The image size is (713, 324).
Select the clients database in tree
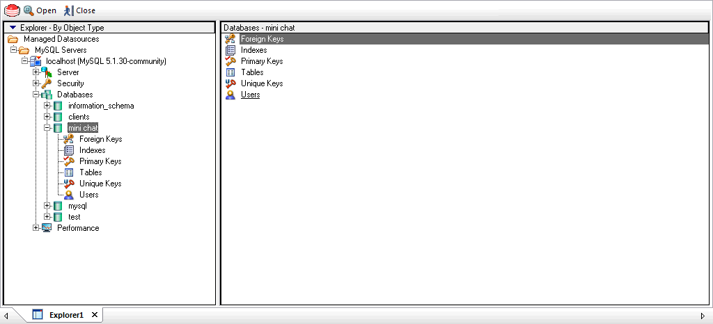[x=79, y=117]
